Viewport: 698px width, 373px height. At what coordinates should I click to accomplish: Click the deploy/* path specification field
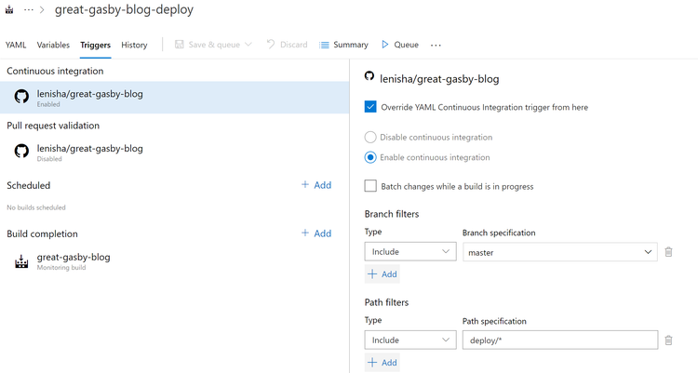[560, 340]
